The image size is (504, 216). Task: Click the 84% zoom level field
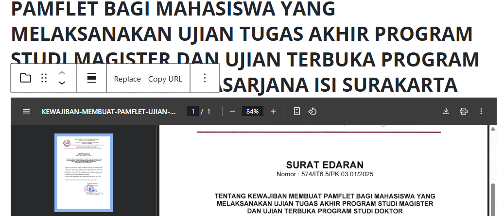pyautogui.click(x=252, y=112)
